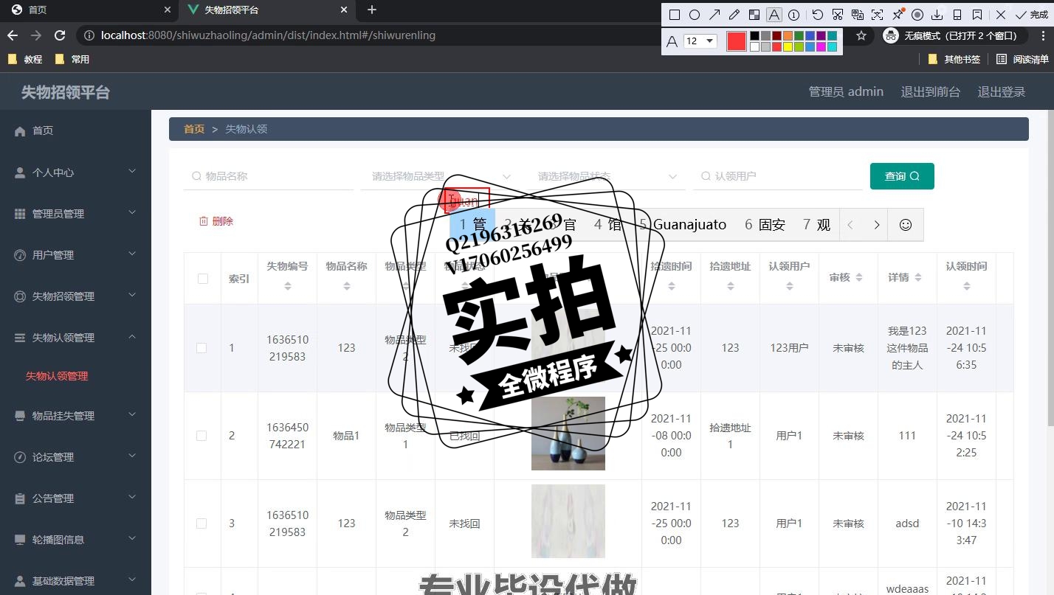Expand the 管理员管理 sidebar menu

75,213
